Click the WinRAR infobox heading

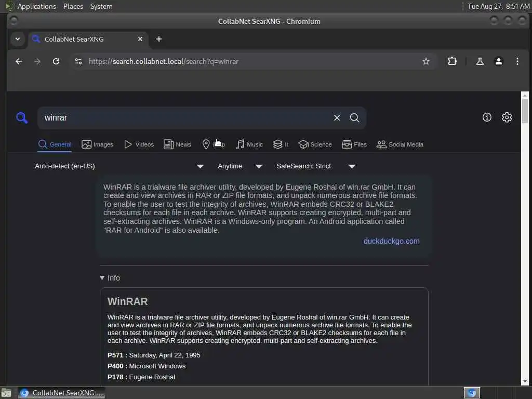pyautogui.click(x=128, y=301)
